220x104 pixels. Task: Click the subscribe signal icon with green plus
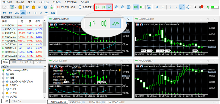click(52, 7)
